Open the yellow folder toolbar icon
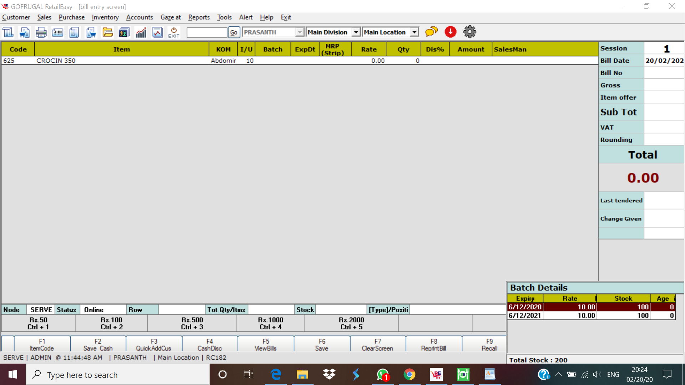The image size is (685, 385). [107, 32]
